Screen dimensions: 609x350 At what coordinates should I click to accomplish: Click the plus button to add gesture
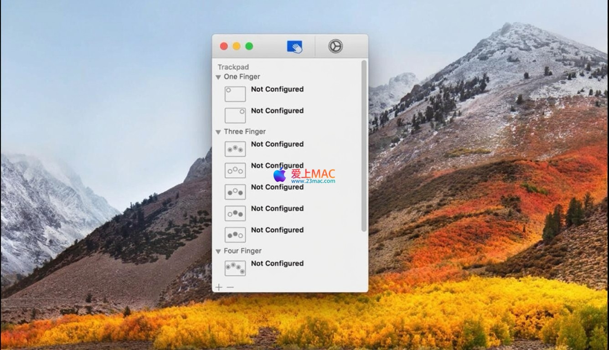219,287
